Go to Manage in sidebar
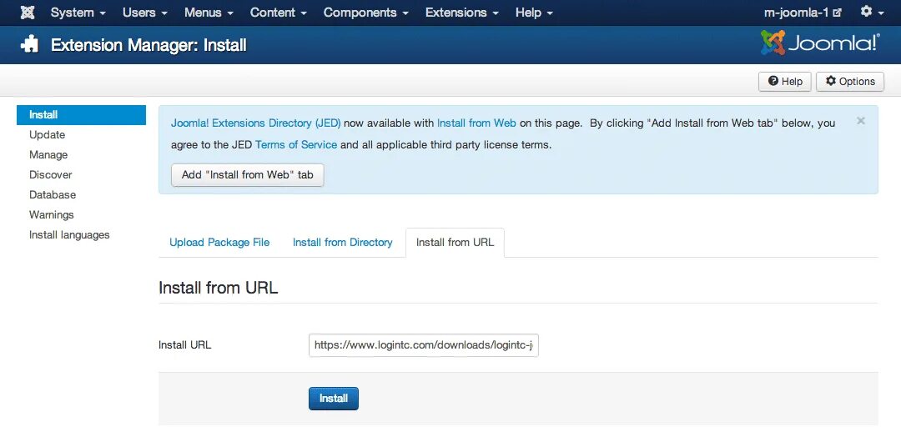901x447 pixels. click(48, 154)
